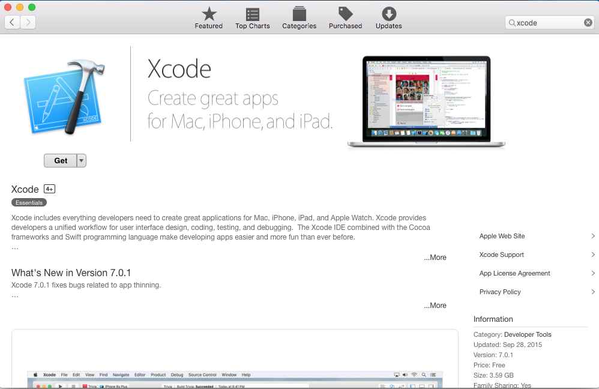Screen dimensions: 599x389
Task: Open the Apple Web Site link
Action: (x=502, y=236)
